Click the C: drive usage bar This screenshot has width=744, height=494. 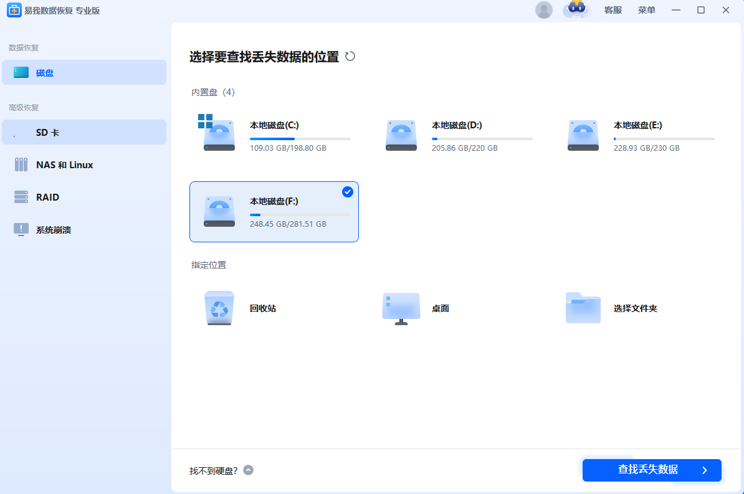pyautogui.click(x=300, y=139)
